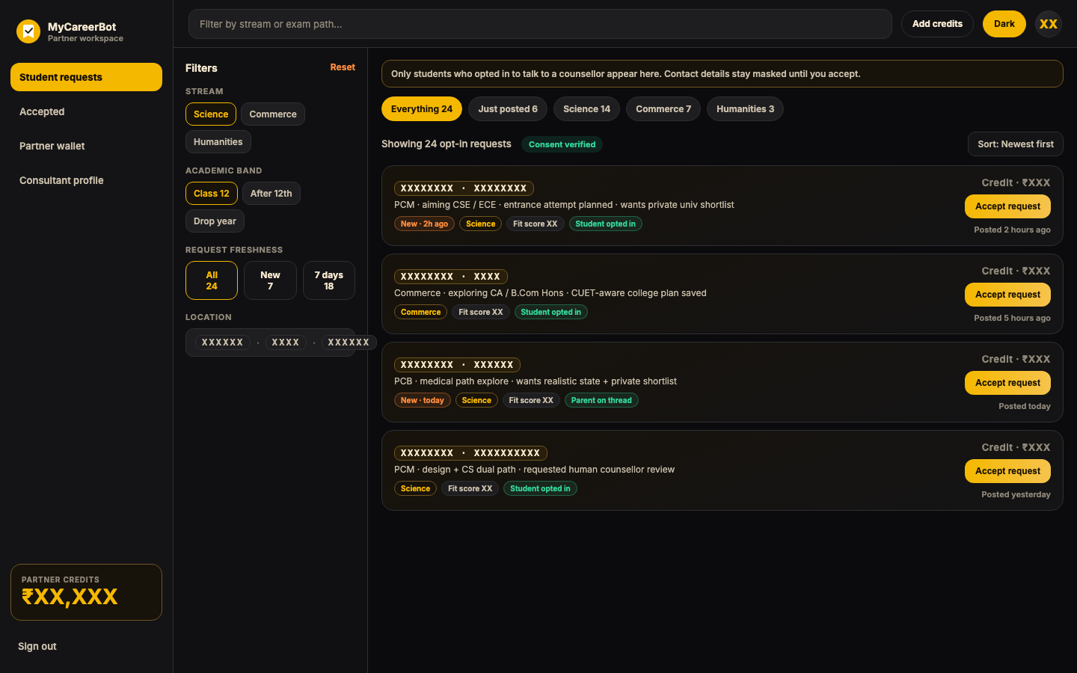
Task: Switch to the Science 14 tab
Action: point(586,109)
